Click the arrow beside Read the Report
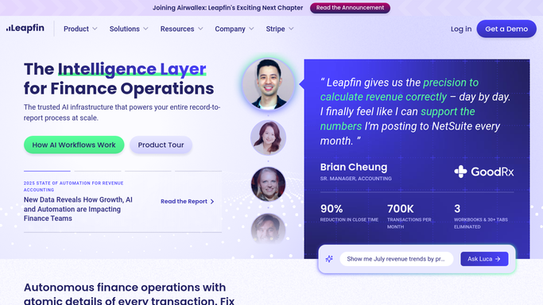Screen dimensions: 543x305 [212, 201]
